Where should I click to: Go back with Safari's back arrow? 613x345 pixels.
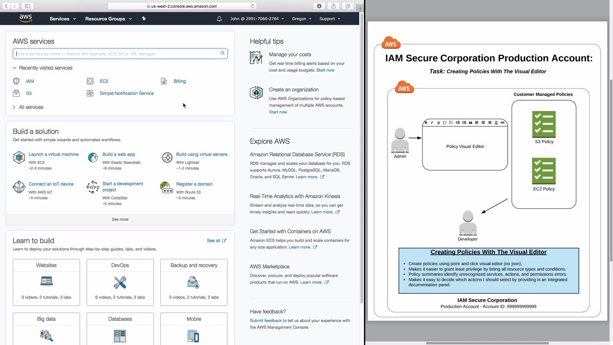[7, 6]
